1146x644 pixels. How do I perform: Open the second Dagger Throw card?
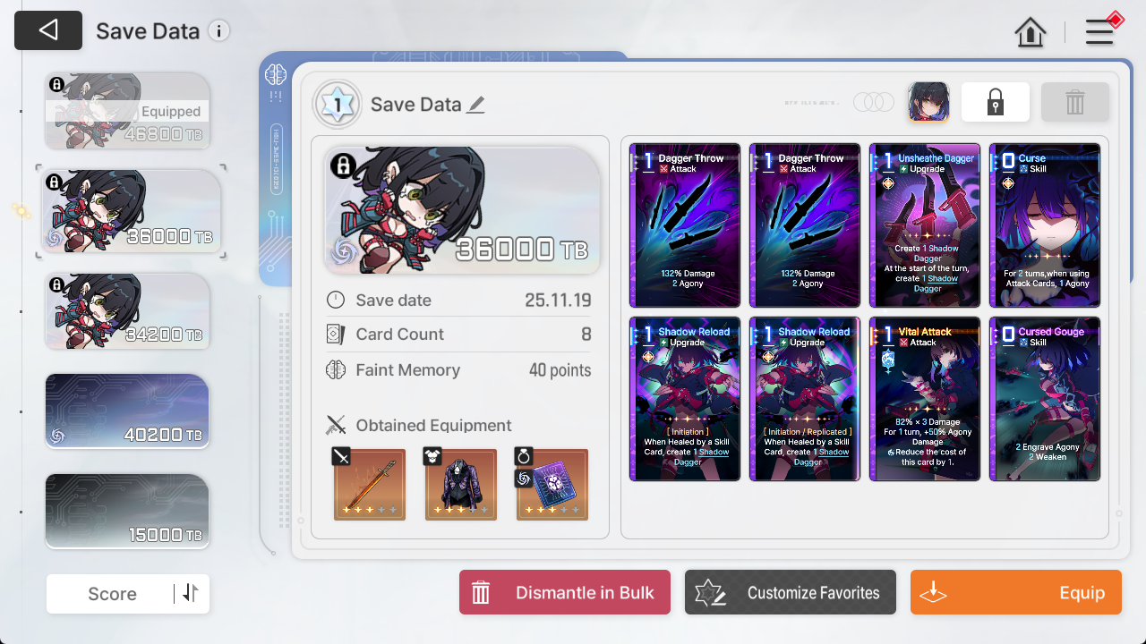tap(805, 225)
